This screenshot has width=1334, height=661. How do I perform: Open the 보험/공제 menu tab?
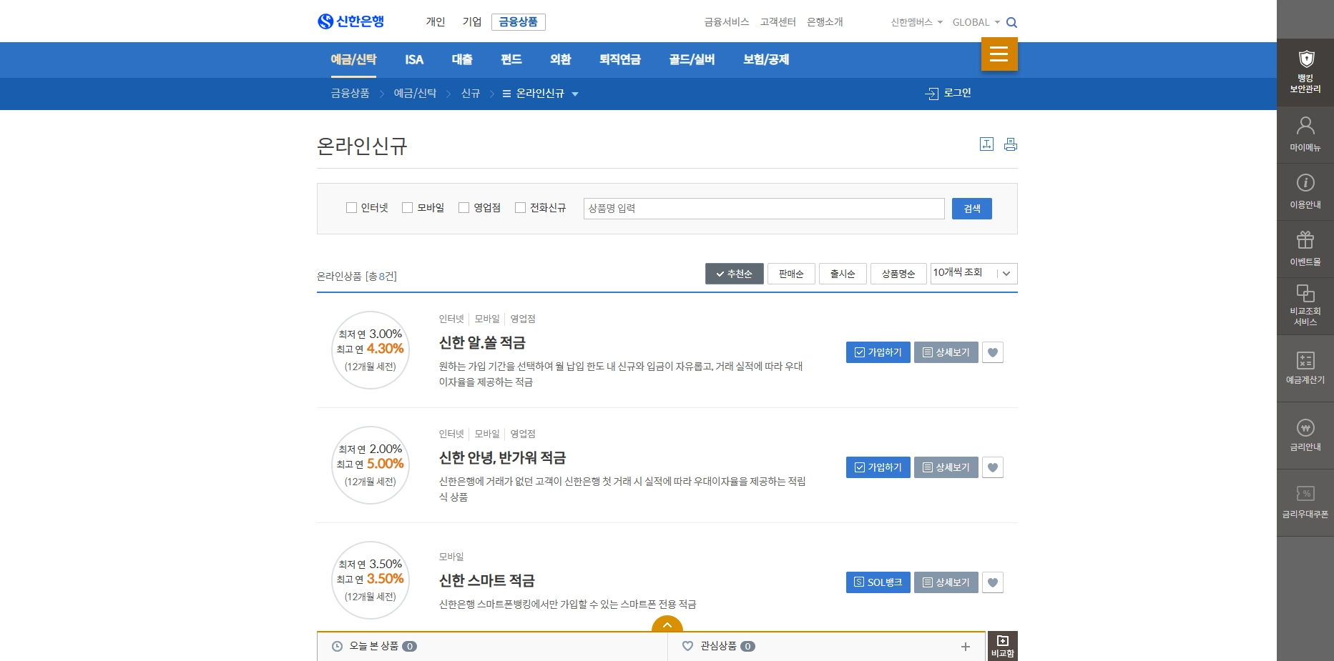766,59
